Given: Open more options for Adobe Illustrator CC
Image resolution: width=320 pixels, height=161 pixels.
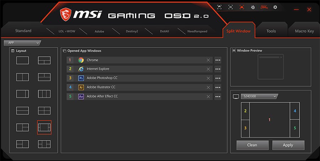Looking at the screenshot, I should pos(218,87).
